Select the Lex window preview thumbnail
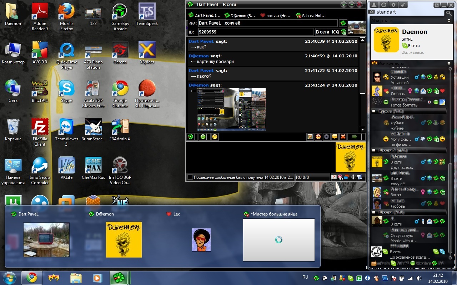 point(201,239)
